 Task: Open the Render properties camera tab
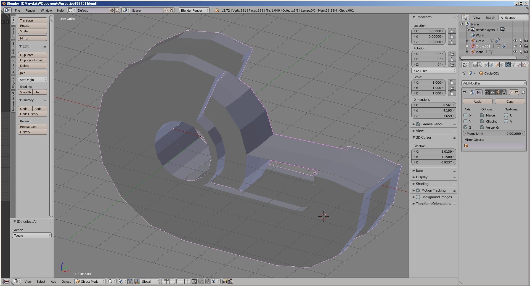475,65
